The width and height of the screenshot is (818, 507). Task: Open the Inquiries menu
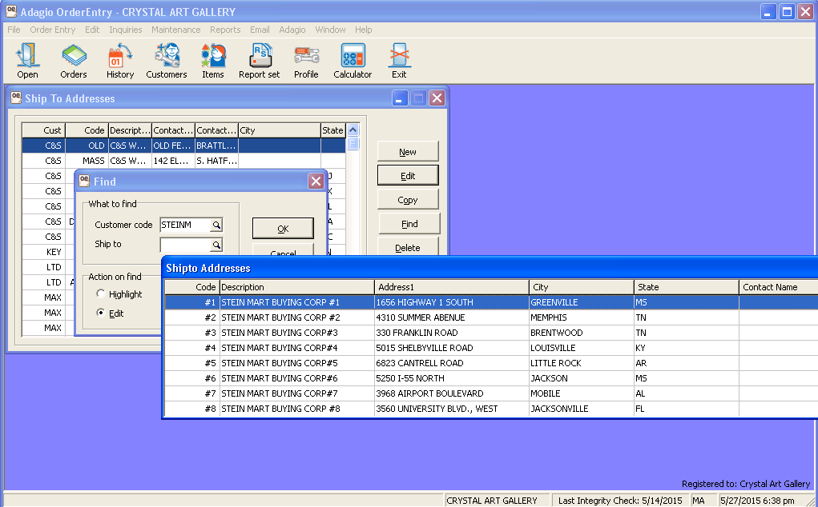125,30
